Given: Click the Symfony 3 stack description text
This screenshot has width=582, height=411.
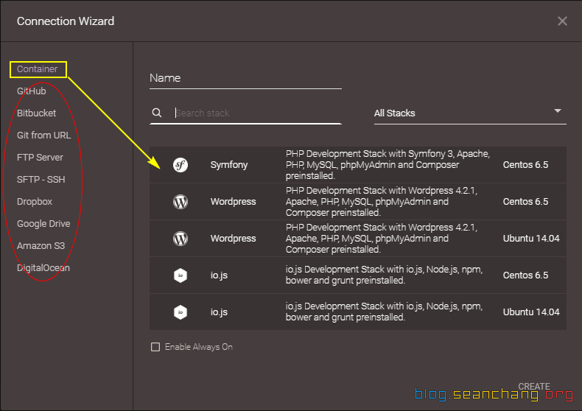Looking at the screenshot, I should pos(388,165).
